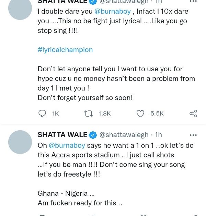Open the tweet ending 'Don't forget yourself so soon!'
This screenshot has height=216, width=206.
click(x=85, y=98)
